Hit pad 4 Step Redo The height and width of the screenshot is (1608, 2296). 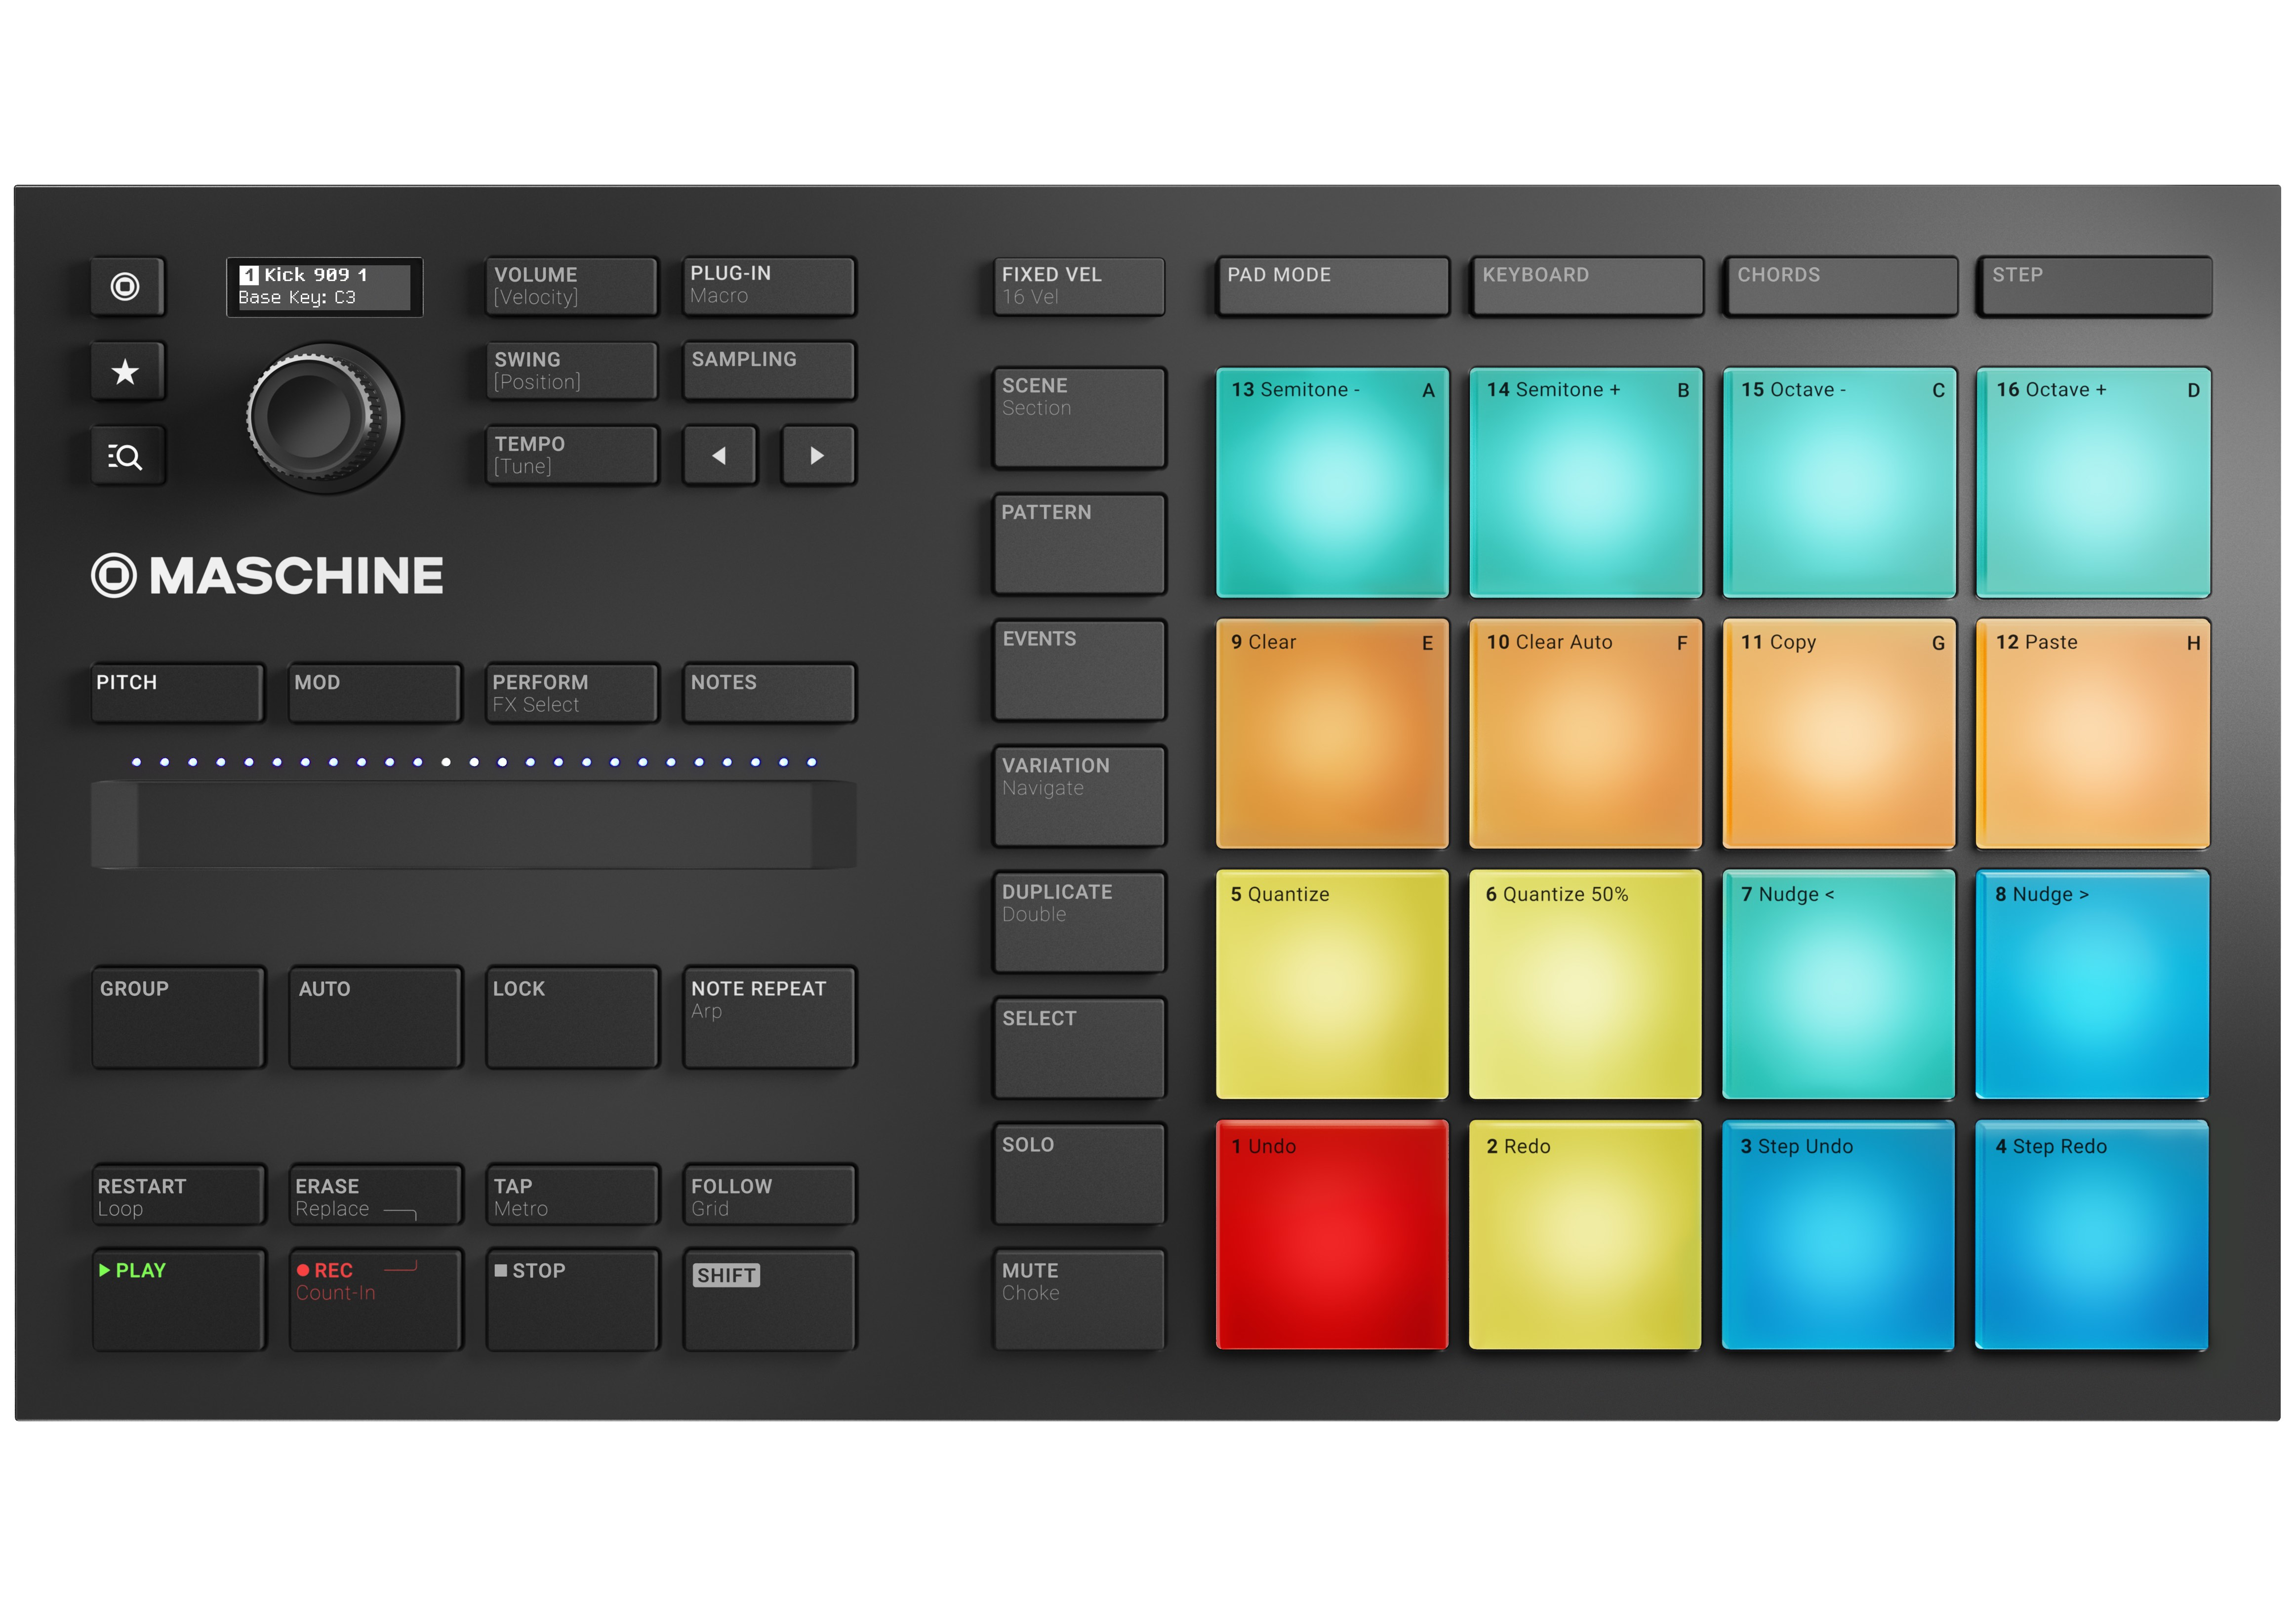click(2093, 1236)
